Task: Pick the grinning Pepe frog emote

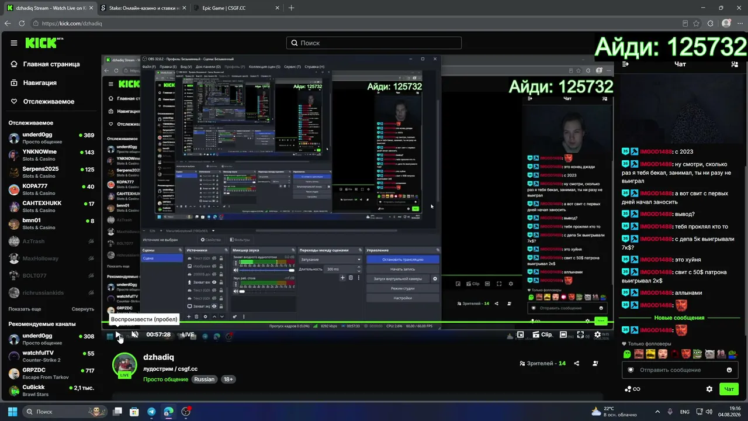Action: click(x=698, y=354)
